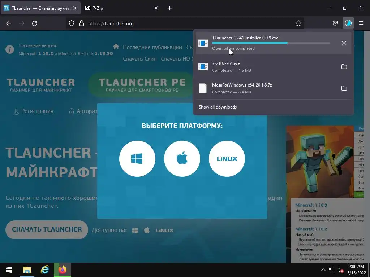Show MesaForWindows-x64-20.1.8.7z in its folder

point(344,88)
